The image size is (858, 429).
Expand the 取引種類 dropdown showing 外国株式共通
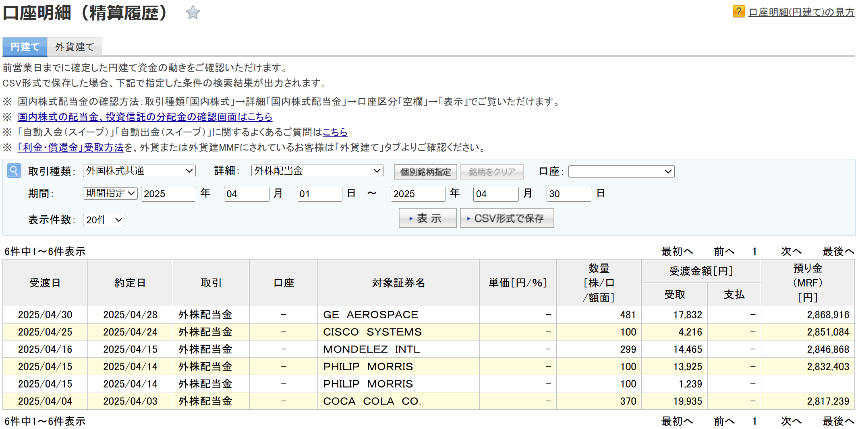(x=139, y=171)
